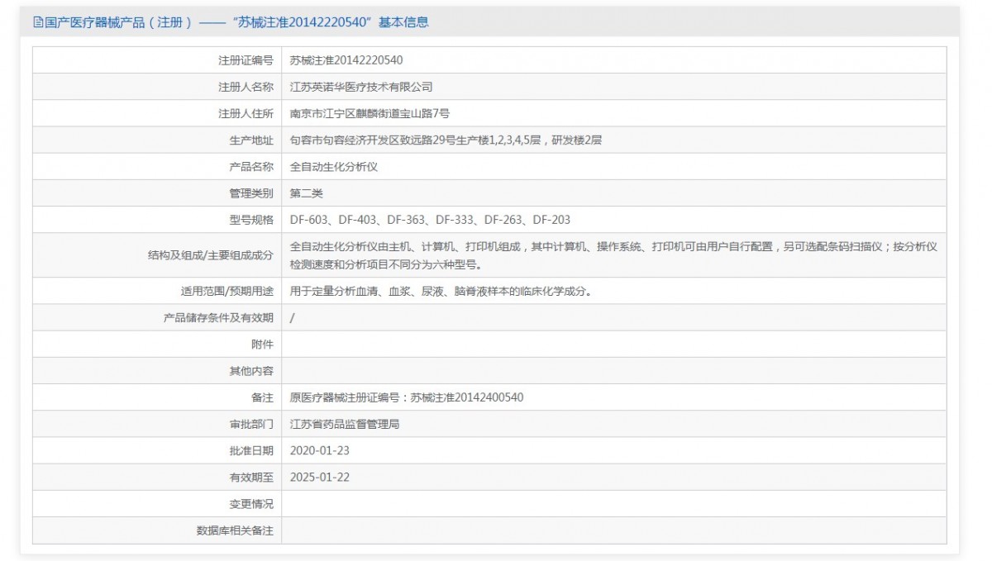Click the 产品名称 label
Screen dimensions: 992x561
coord(251,167)
